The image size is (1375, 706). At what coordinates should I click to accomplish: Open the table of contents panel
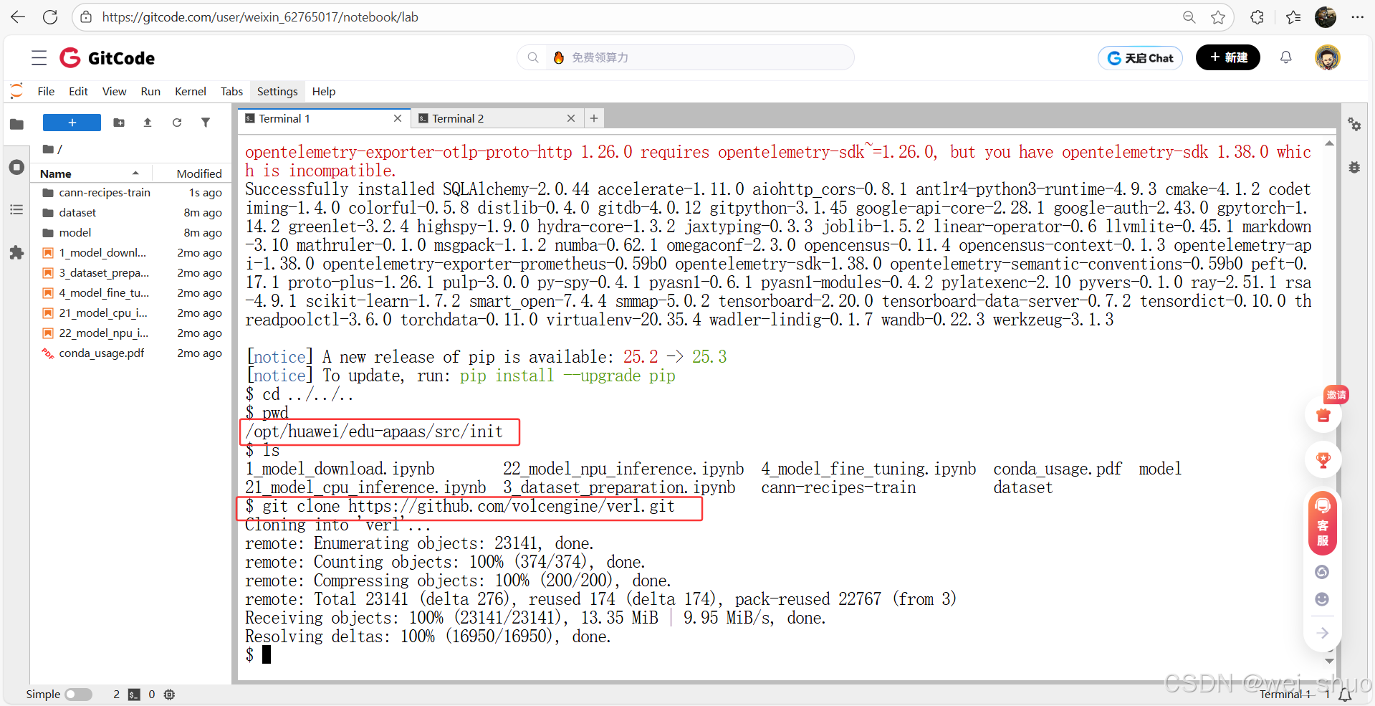point(16,210)
